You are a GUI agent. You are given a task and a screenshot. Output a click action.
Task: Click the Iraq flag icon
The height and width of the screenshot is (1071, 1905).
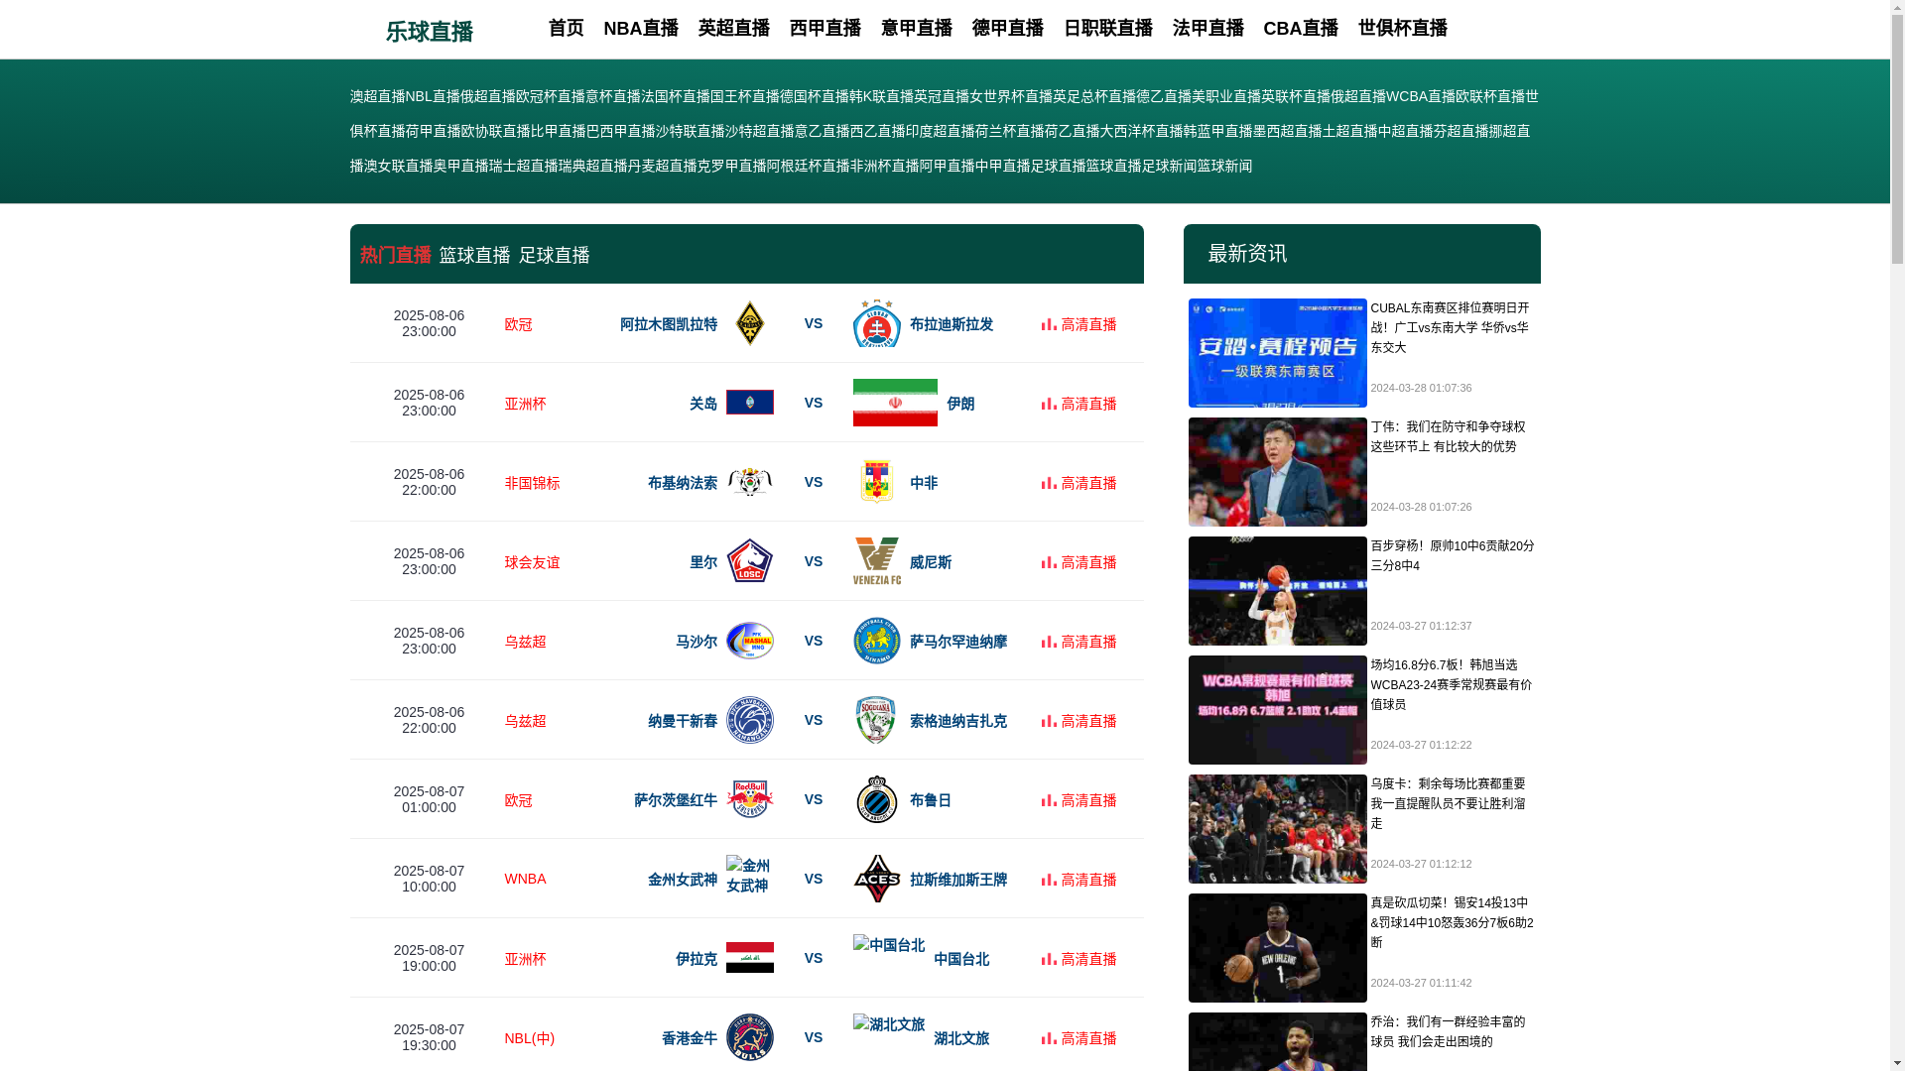[749, 957]
